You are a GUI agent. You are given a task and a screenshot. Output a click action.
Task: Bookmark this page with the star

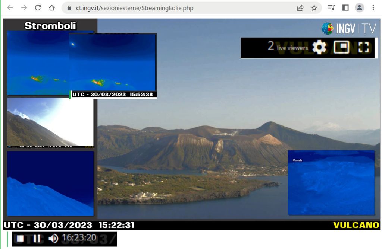[x=314, y=8]
